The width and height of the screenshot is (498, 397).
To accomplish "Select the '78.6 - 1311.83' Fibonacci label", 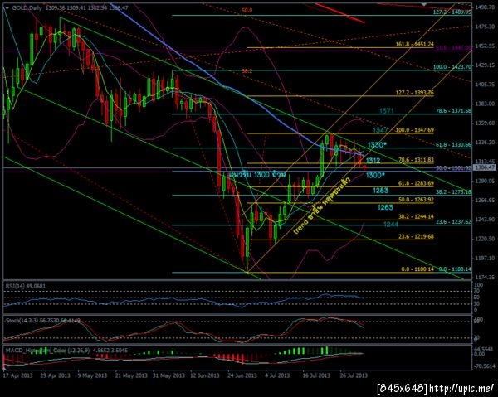I will click(x=416, y=160).
